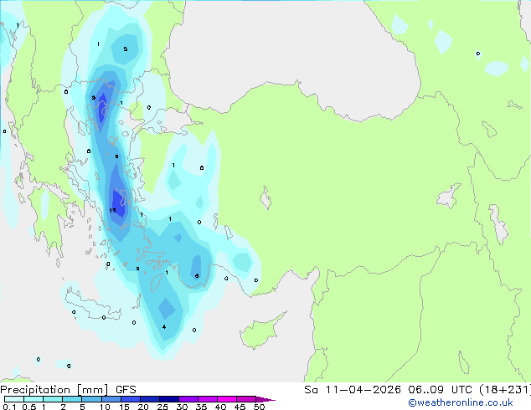Viewport: 531px width, 410px height.
Task: Click the legend label '10'
Action: coord(105,407)
